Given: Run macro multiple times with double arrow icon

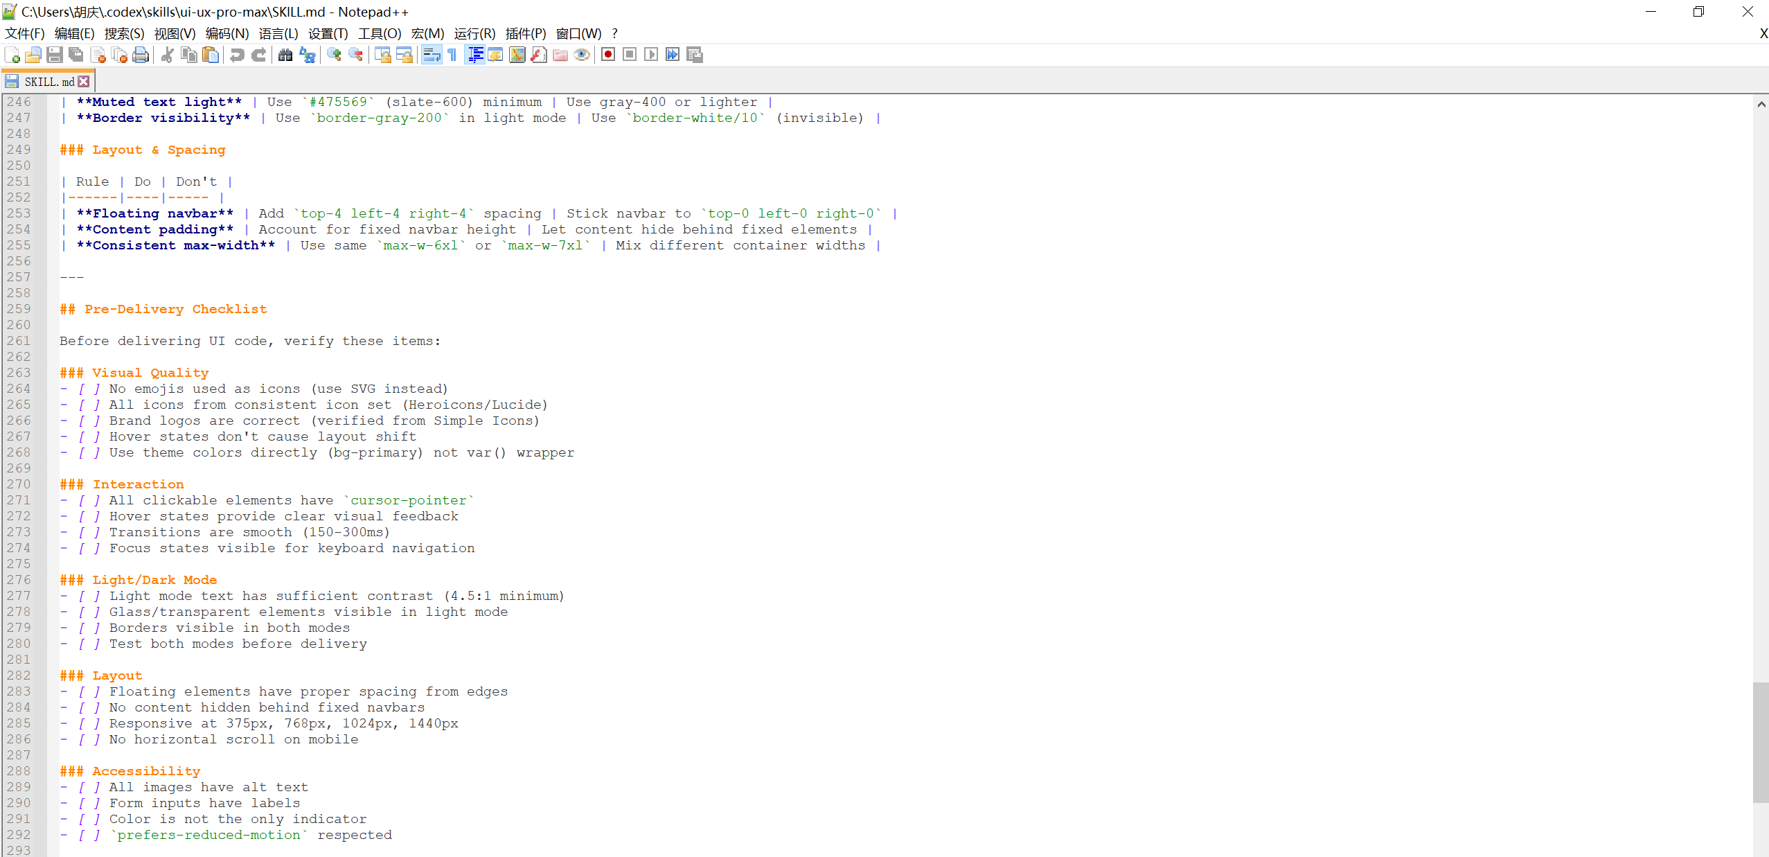Looking at the screenshot, I should [673, 55].
